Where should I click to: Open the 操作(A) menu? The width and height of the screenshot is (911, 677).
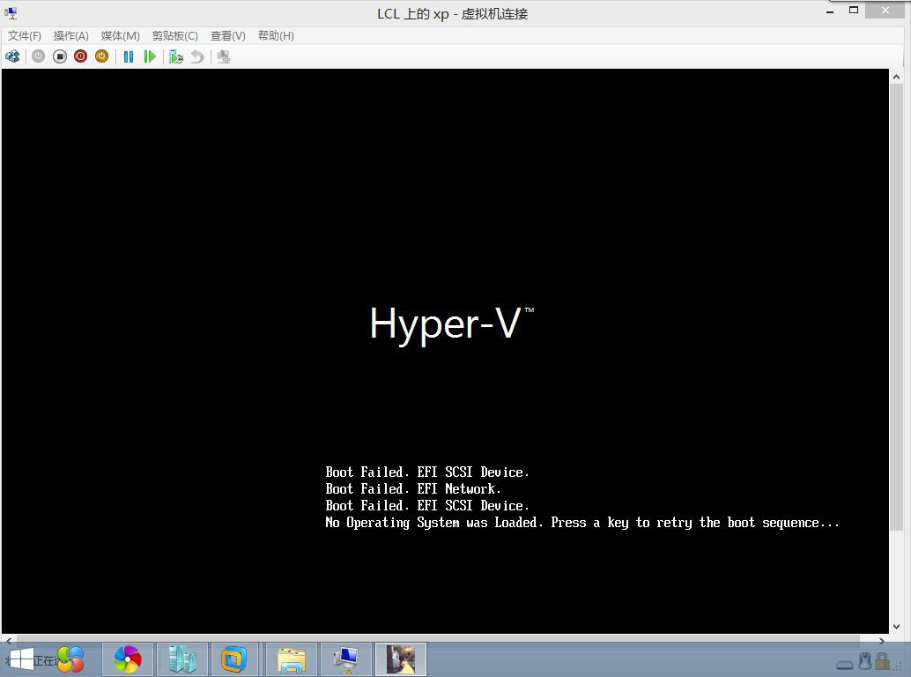(70, 36)
